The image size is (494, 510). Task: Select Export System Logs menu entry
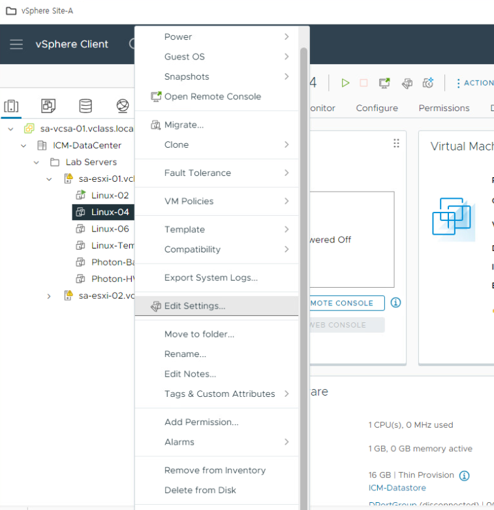[x=217, y=277]
